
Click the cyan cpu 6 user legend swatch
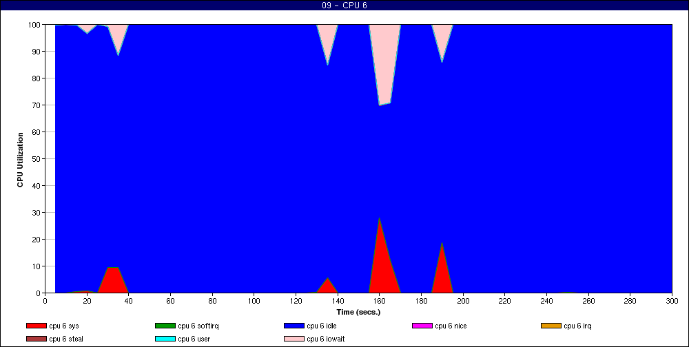pos(165,339)
